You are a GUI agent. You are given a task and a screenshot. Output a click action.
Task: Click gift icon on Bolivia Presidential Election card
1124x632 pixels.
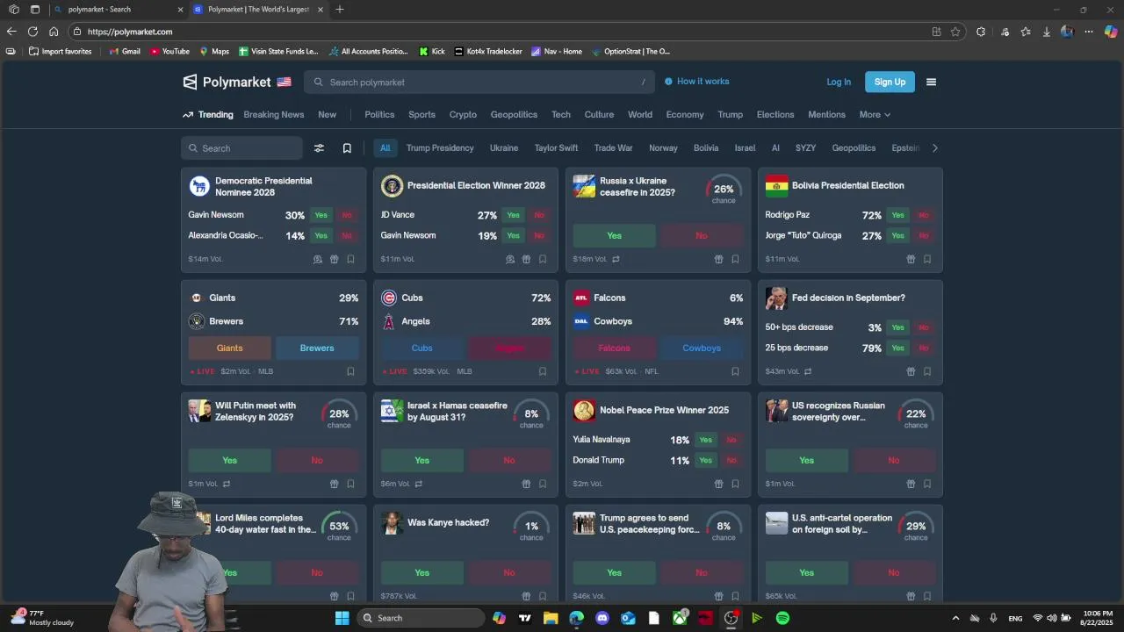[x=911, y=259]
